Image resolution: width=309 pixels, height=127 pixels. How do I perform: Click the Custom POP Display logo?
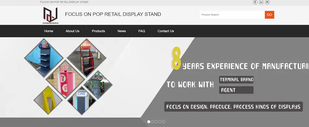(x=50, y=15)
